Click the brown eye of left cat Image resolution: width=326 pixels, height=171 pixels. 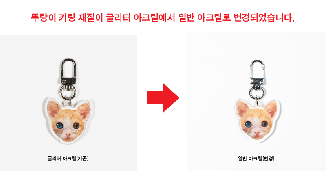tap(77, 126)
